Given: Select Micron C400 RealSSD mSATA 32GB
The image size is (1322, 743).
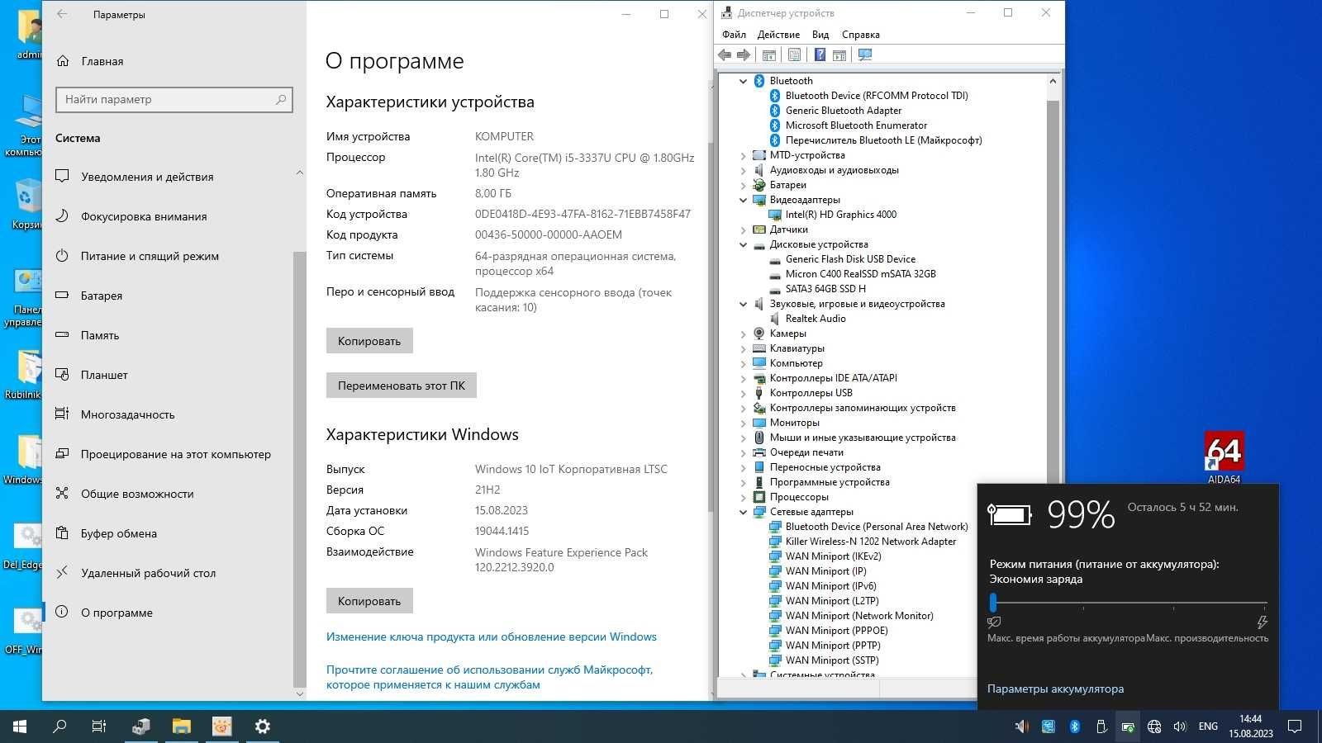Looking at the screenshot, I should 860,274.
